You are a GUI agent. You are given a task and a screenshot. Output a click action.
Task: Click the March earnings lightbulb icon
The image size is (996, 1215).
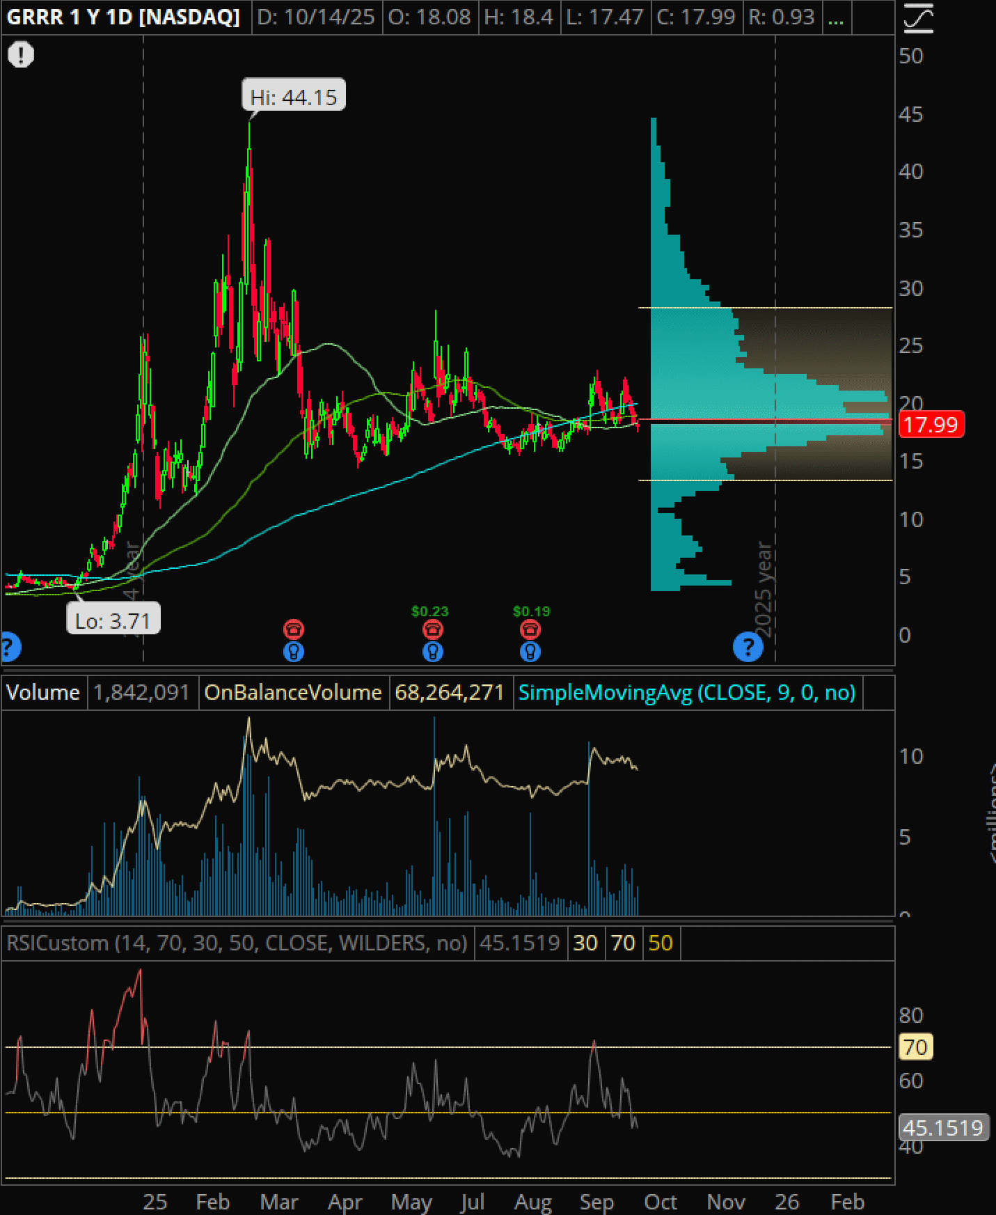pyautogui.click(x=294, y=652)
